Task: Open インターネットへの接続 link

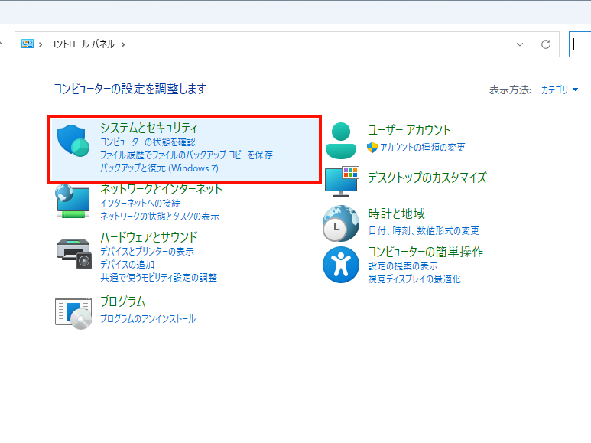Action: click(x=140, y=203)
